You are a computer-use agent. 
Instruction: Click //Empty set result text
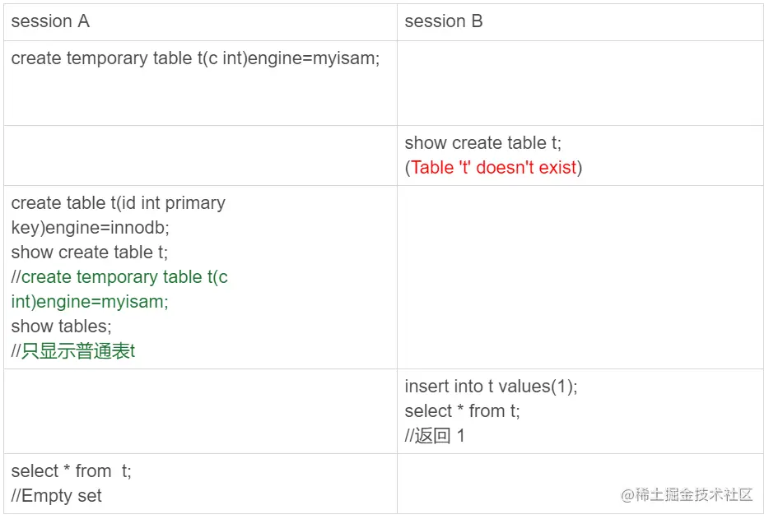[x=57, y=495]
